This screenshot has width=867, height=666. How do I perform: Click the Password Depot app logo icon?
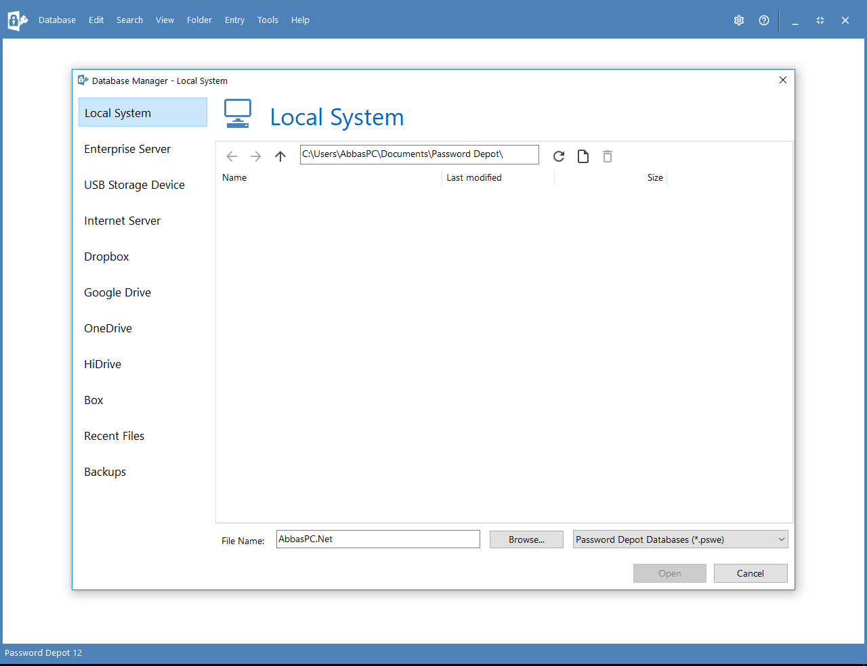click(x=18, y=20)
